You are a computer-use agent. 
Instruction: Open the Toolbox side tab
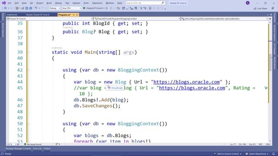click(x=3, y=17)
